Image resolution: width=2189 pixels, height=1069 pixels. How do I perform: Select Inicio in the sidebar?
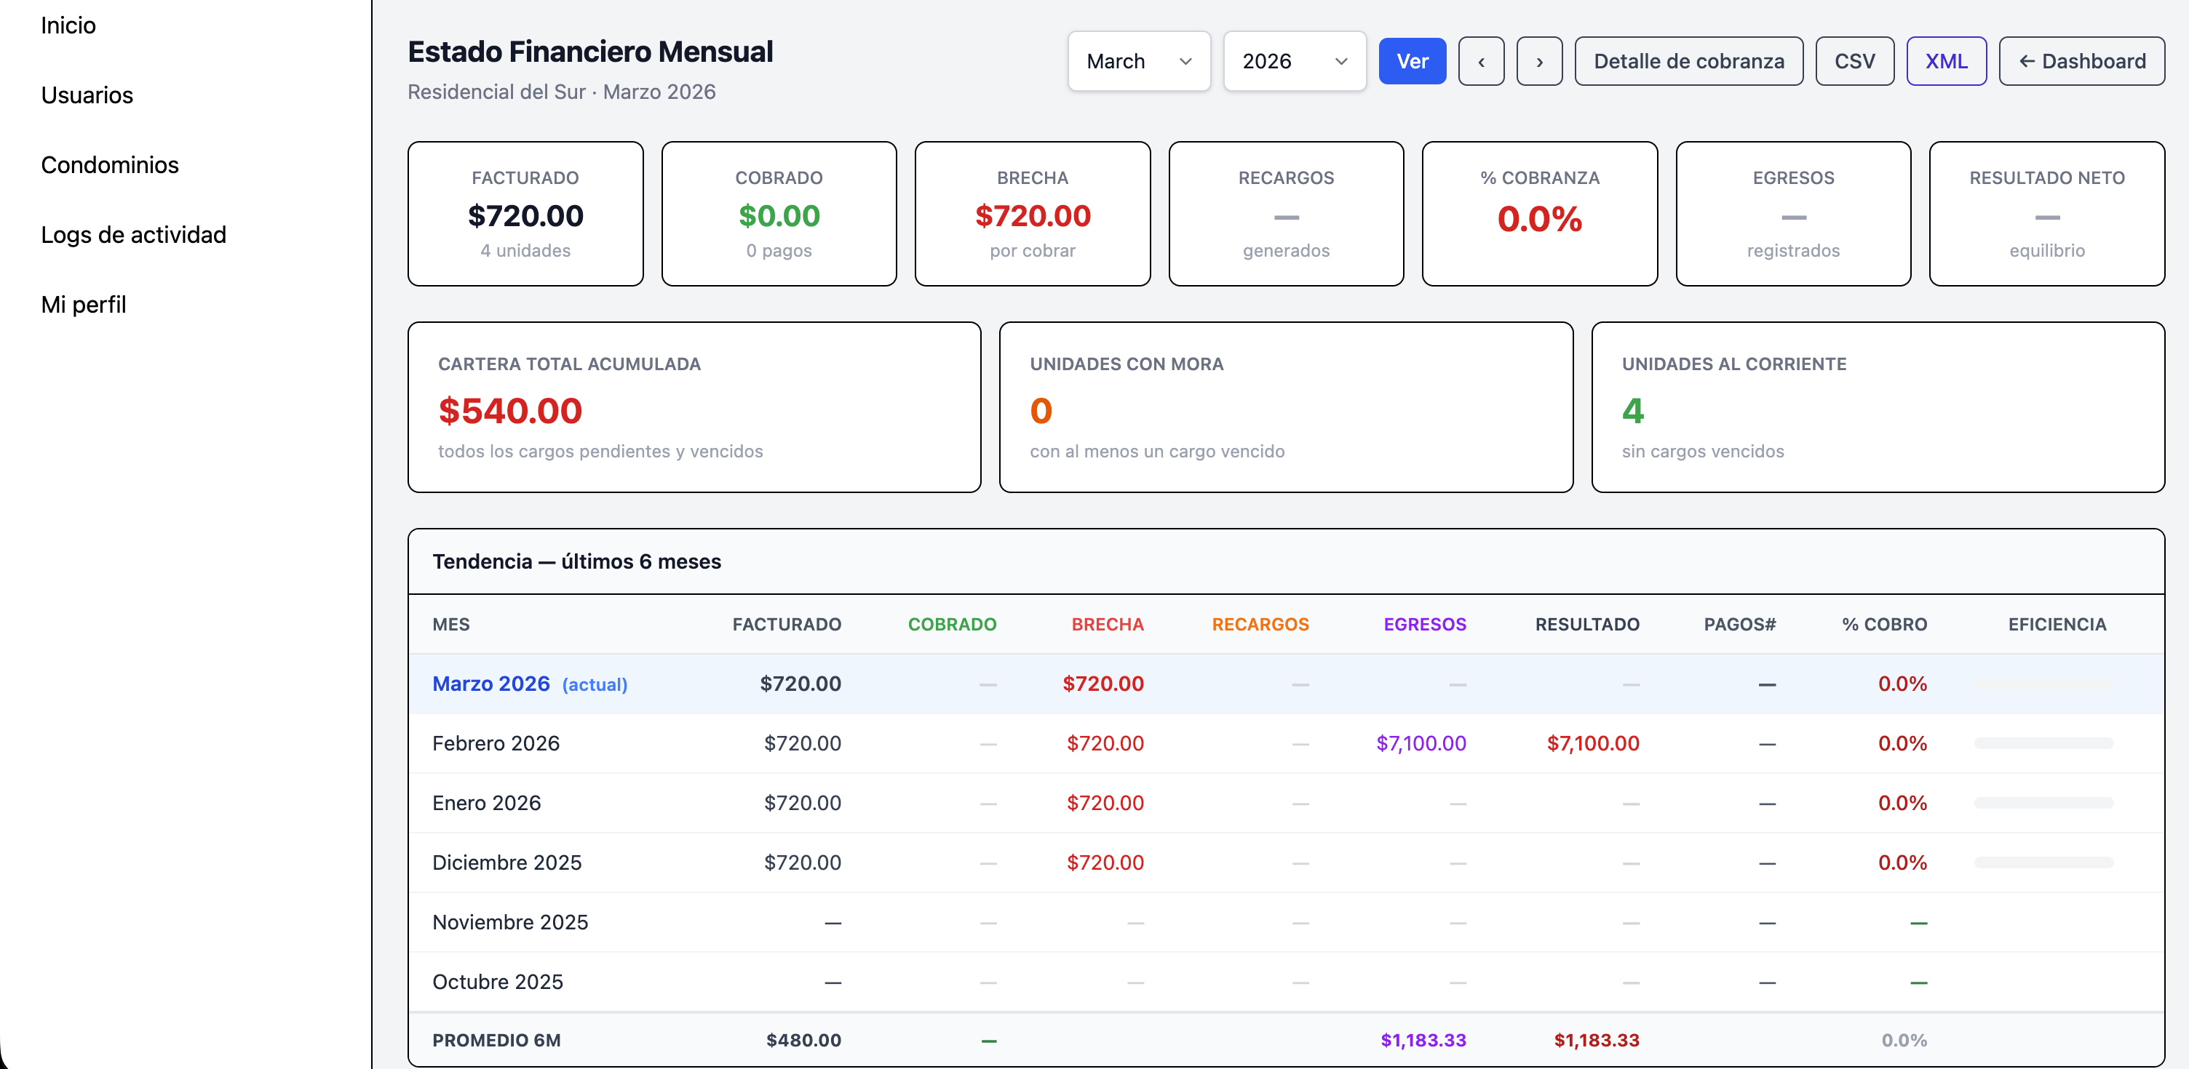pos(68,25)
